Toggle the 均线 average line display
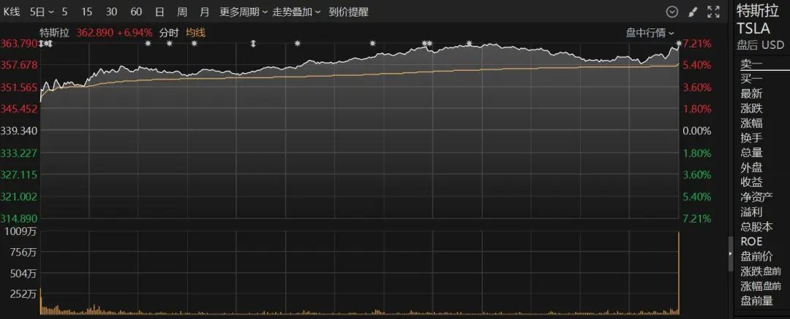Viewport: 790px width, 319px height. point(195,33)
